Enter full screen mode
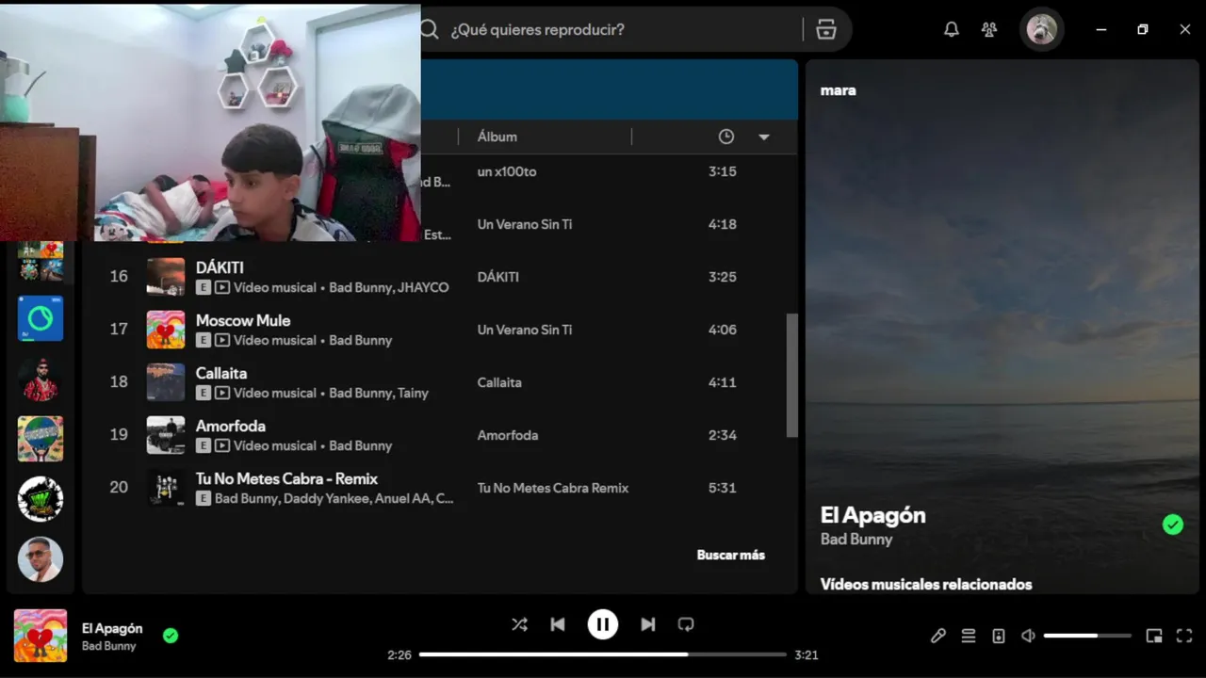The height and width of the screenshot is (678, 1206). tap(1184, 636)
